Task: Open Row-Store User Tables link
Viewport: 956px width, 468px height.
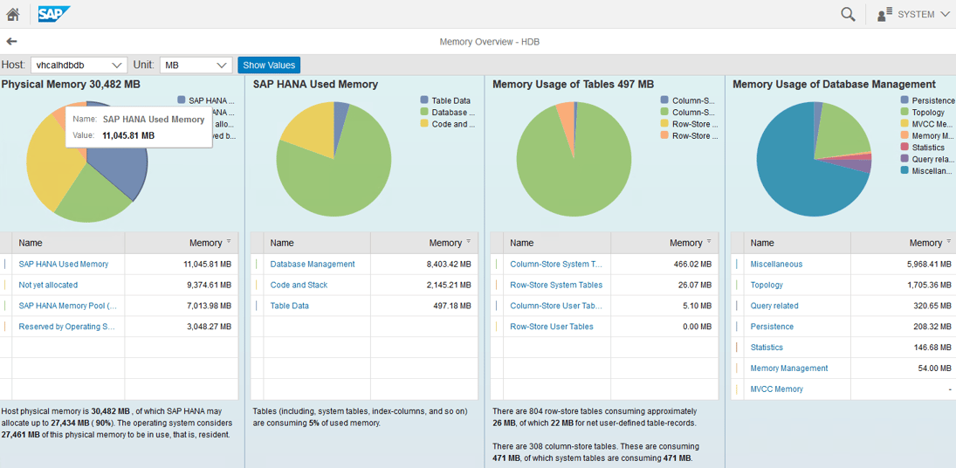Action: point(552,326)
